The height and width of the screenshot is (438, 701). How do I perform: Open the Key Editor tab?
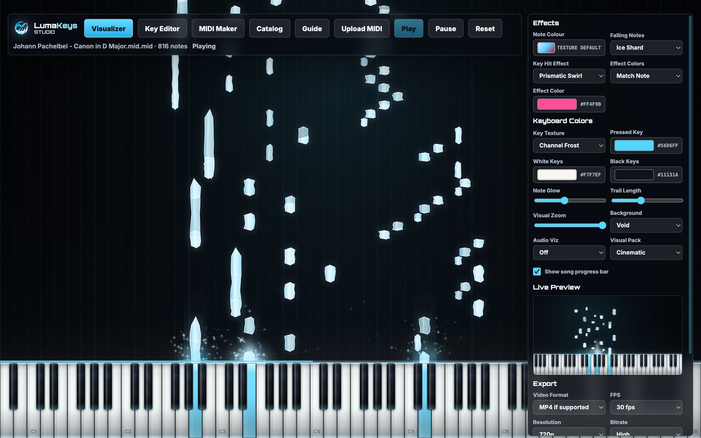coord(162,28)
